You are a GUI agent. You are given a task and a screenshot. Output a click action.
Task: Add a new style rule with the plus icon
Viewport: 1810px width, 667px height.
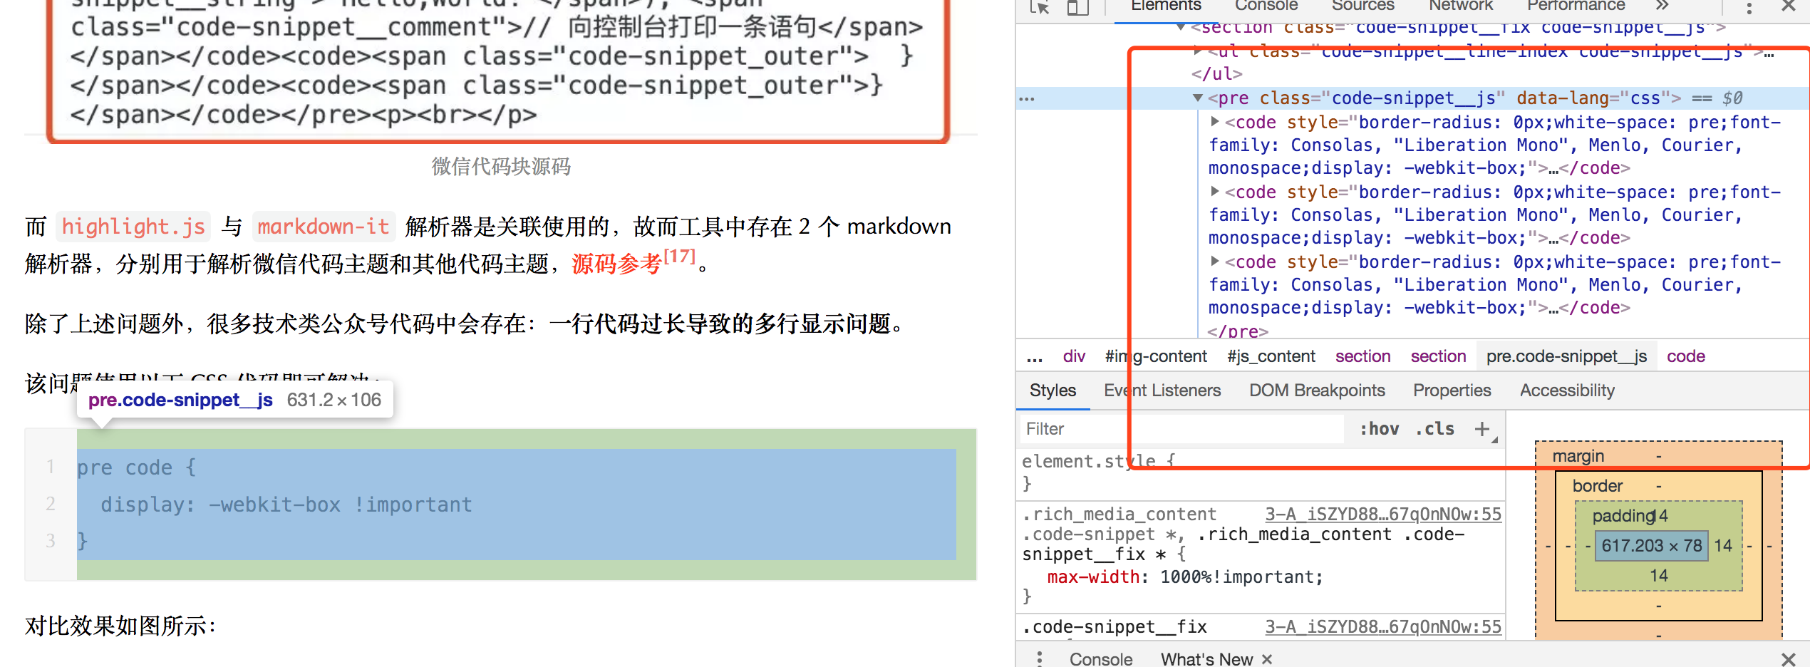pos(1482,428)
